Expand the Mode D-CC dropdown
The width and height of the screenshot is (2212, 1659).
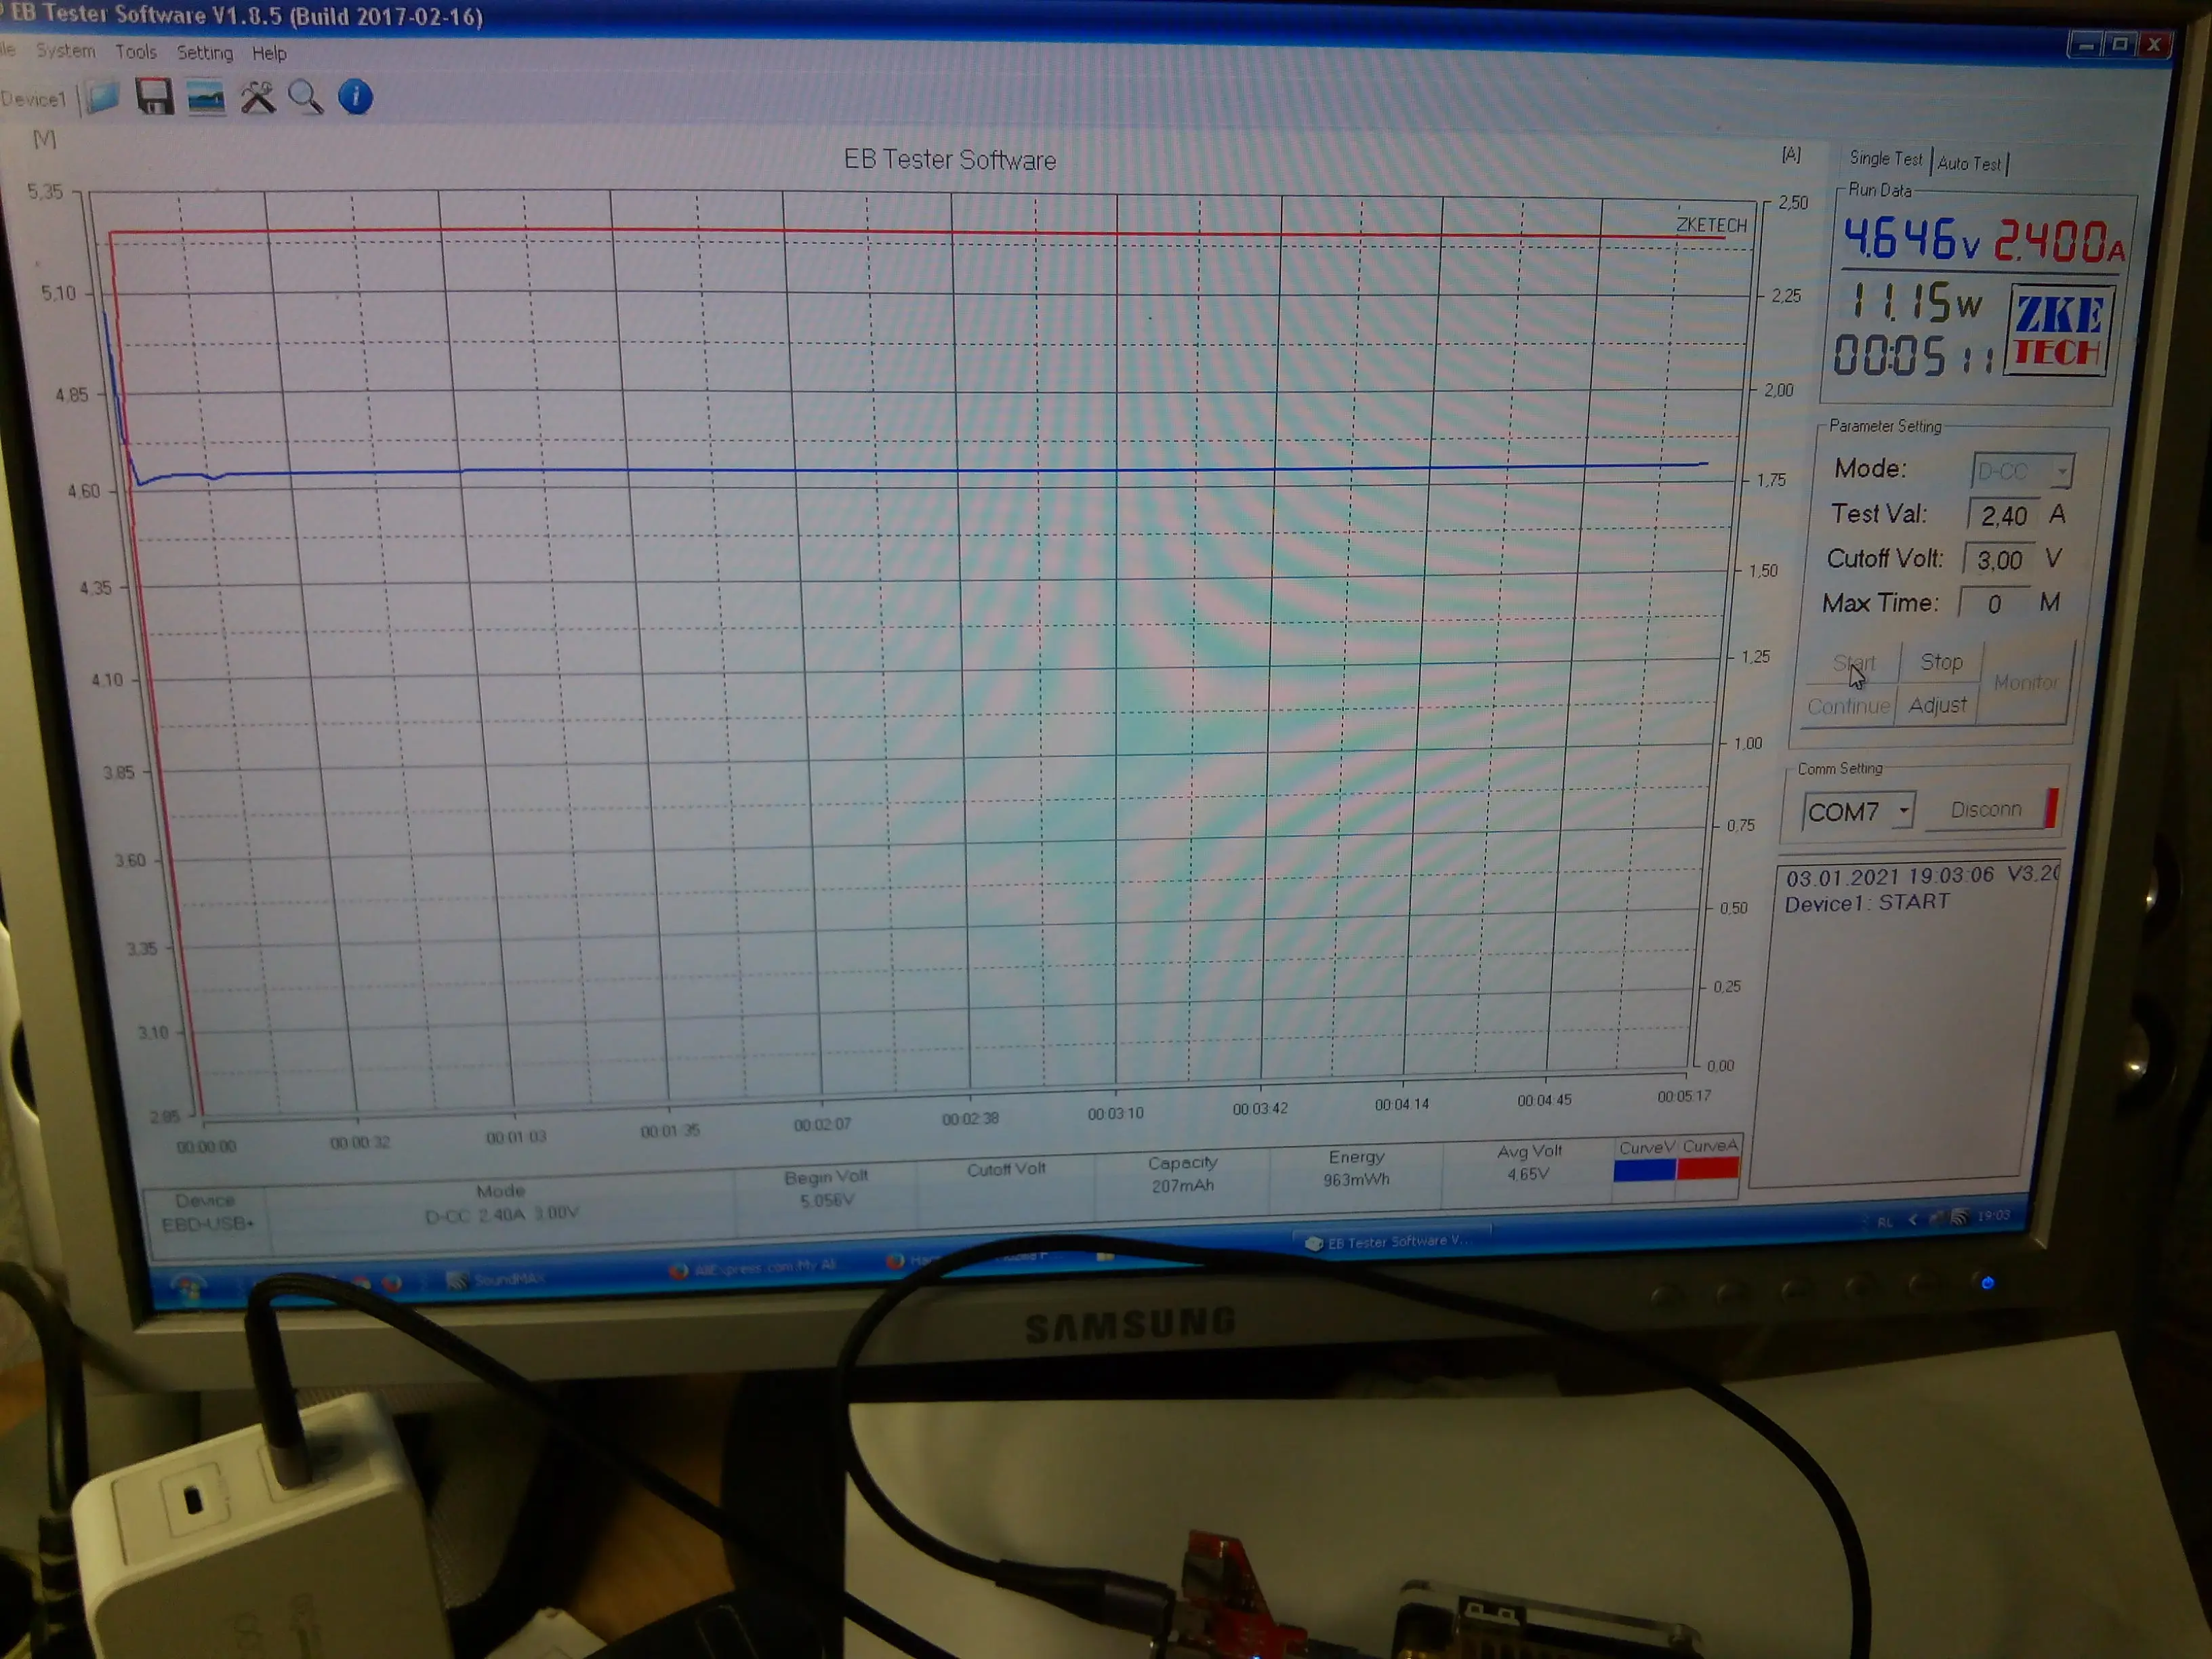point(2062,471)
